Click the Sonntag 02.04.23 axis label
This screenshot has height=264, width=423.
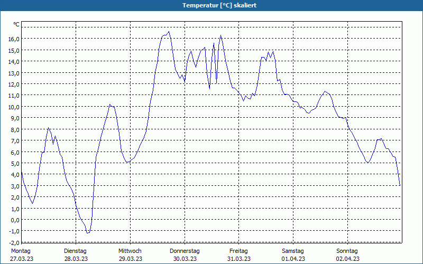(347, 255)
